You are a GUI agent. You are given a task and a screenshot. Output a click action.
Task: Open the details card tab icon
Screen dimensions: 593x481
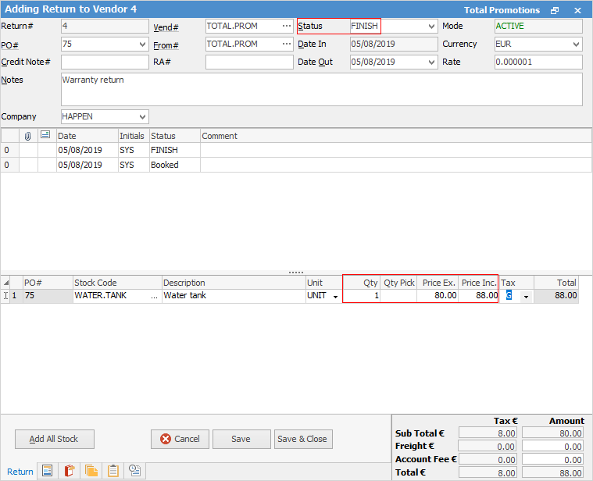48,471
